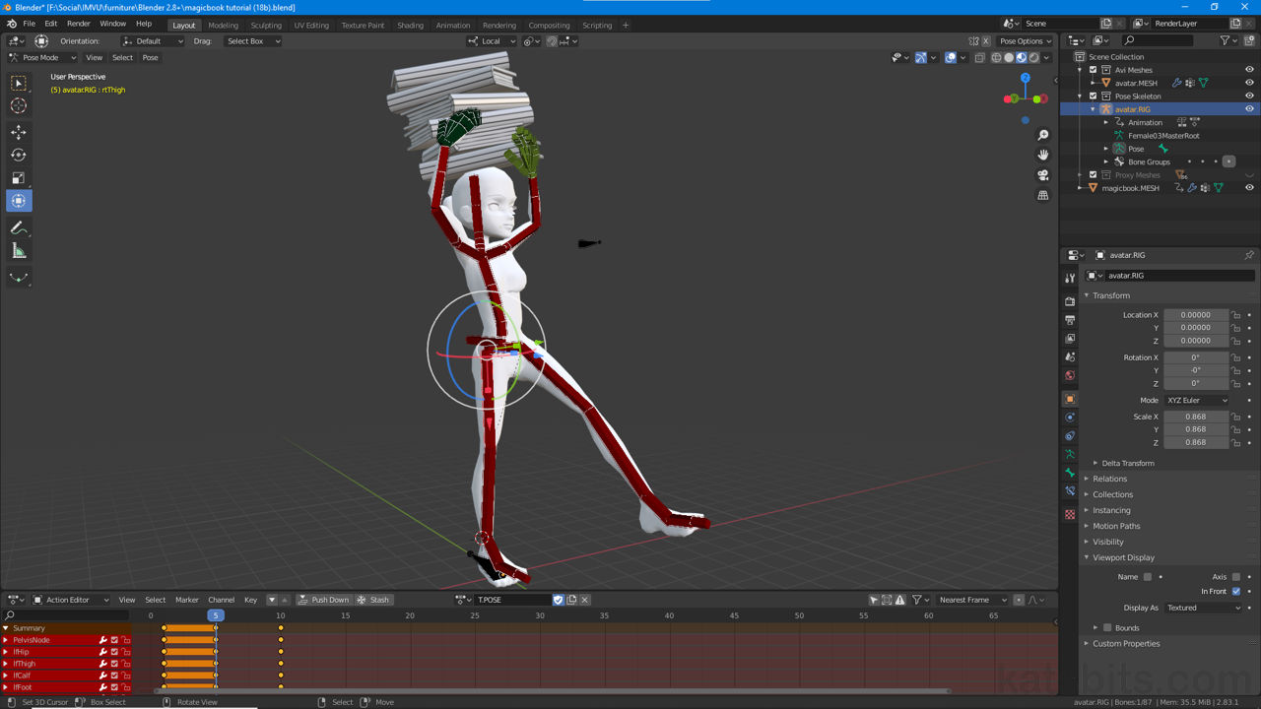Select solid viewport shading

(1009, 57)
